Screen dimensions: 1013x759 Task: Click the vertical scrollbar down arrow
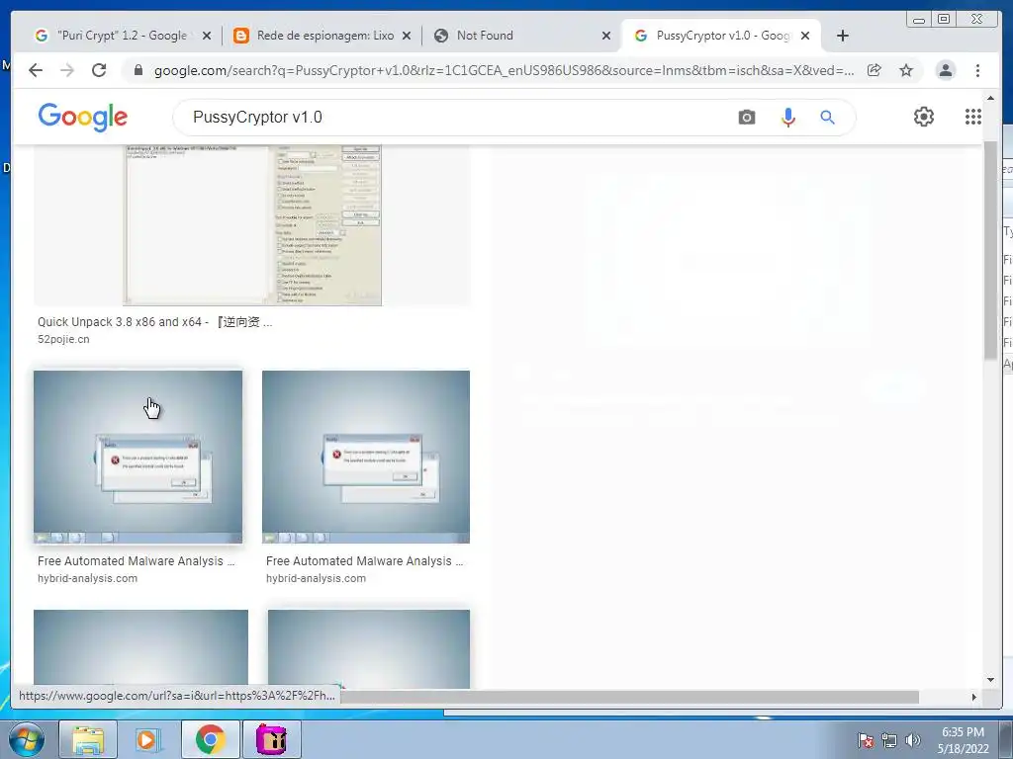(991, 680)
